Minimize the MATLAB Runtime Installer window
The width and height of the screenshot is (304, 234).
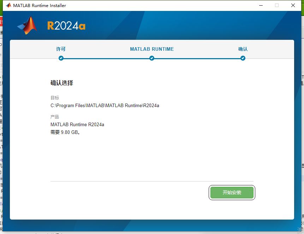click(261, 5)
